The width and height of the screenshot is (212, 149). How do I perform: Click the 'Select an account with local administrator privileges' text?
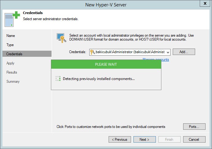pyautogui.click(x=131, y=38)
